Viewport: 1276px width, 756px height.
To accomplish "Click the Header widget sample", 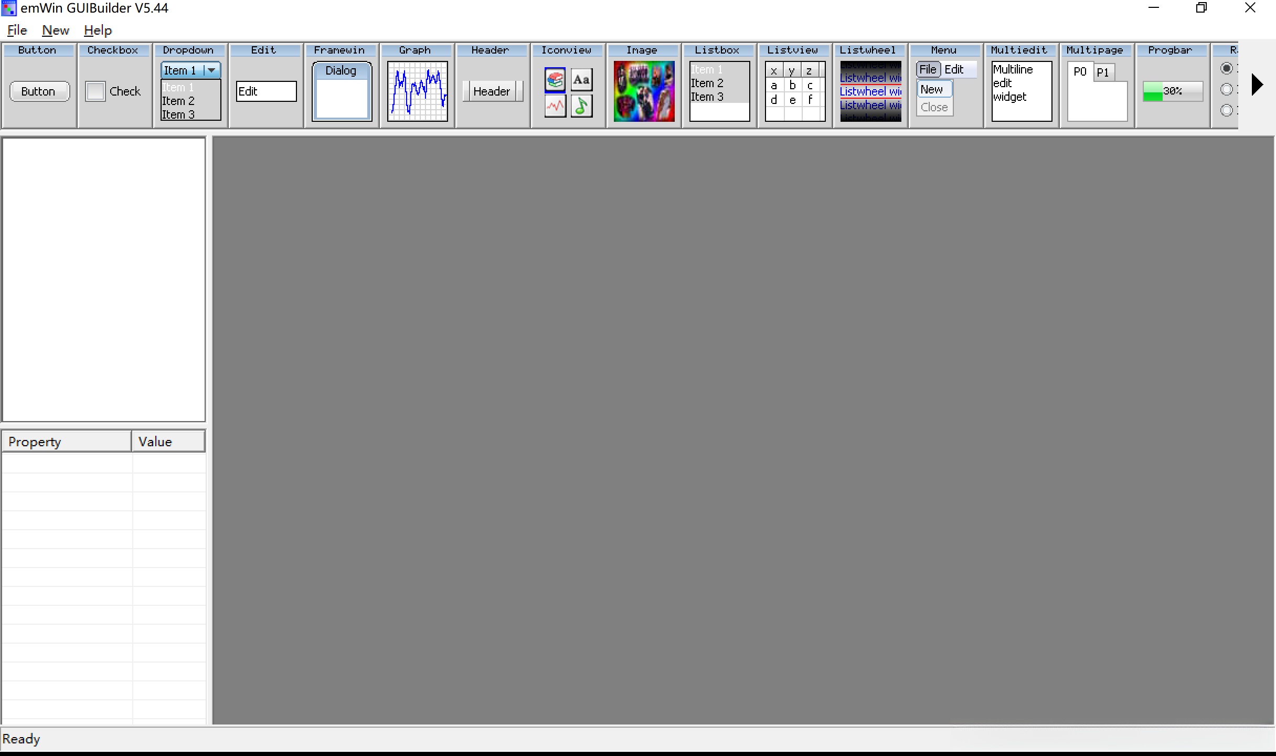I will point(492,91).
